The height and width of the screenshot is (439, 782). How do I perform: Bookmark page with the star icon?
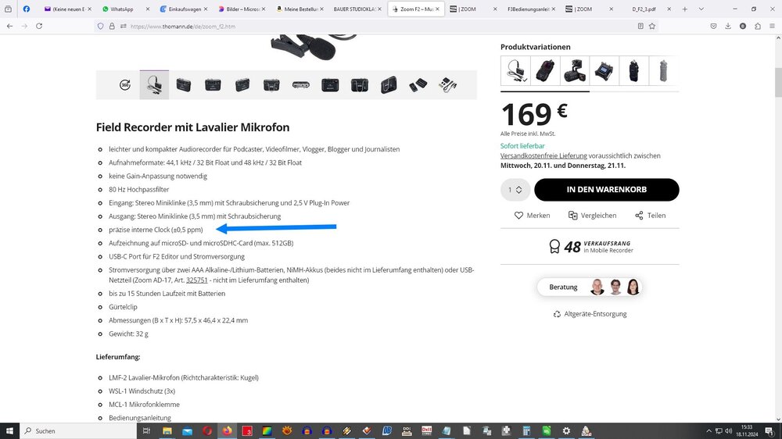tap(652, 26)
